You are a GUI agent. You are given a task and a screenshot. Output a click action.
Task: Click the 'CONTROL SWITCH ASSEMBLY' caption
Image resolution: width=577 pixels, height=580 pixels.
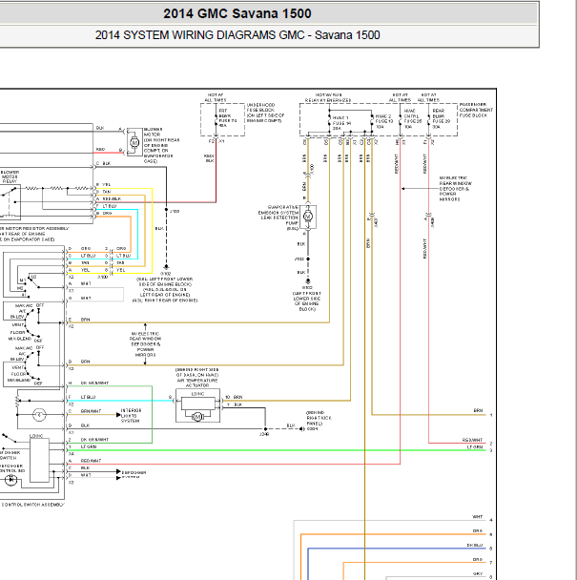click(32, 505)
